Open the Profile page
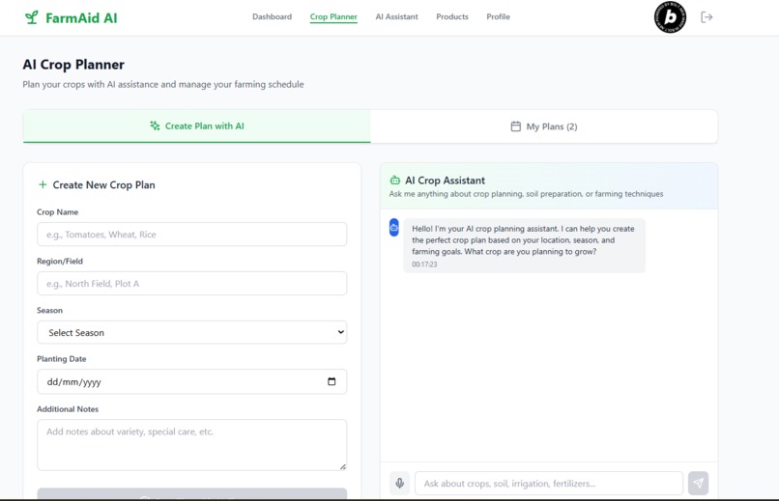This screenshot has height=501, width=779. tap(498, 16)
